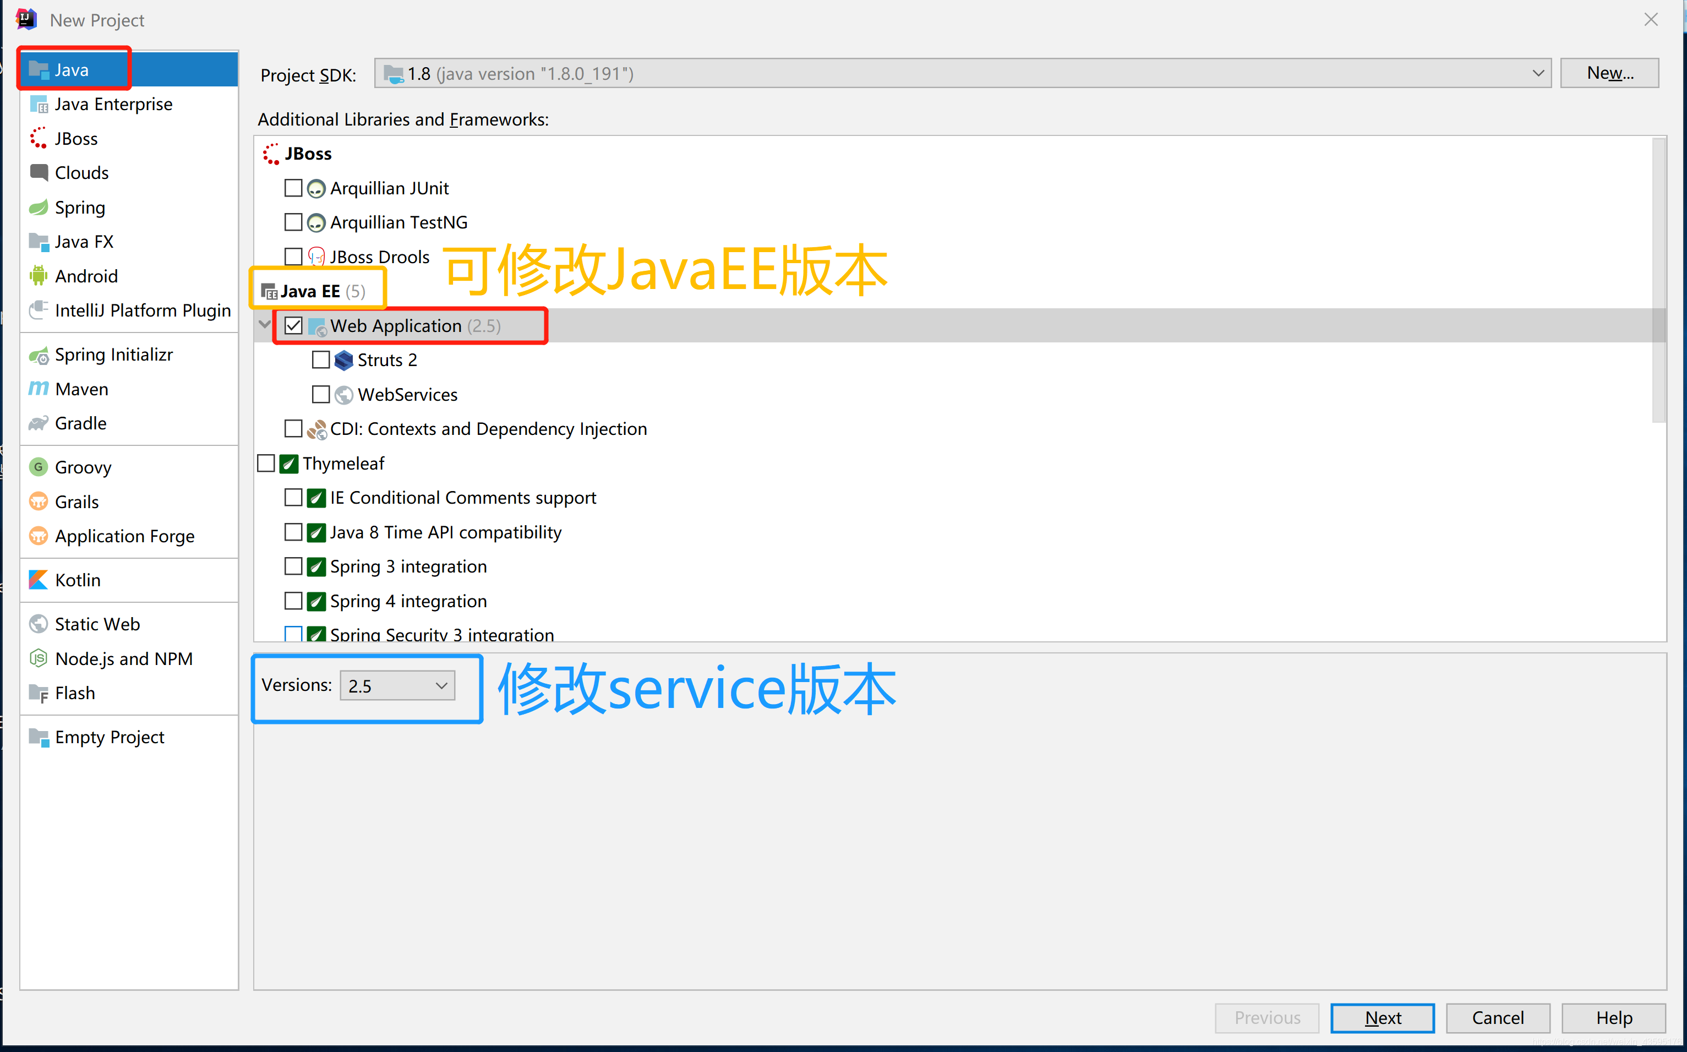
Task: Click the Help button
Action: 1613,1018
